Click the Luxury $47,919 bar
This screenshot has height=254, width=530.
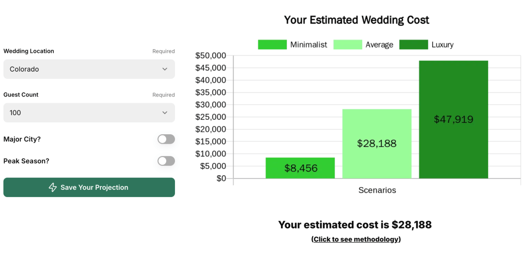coord(453,119)
